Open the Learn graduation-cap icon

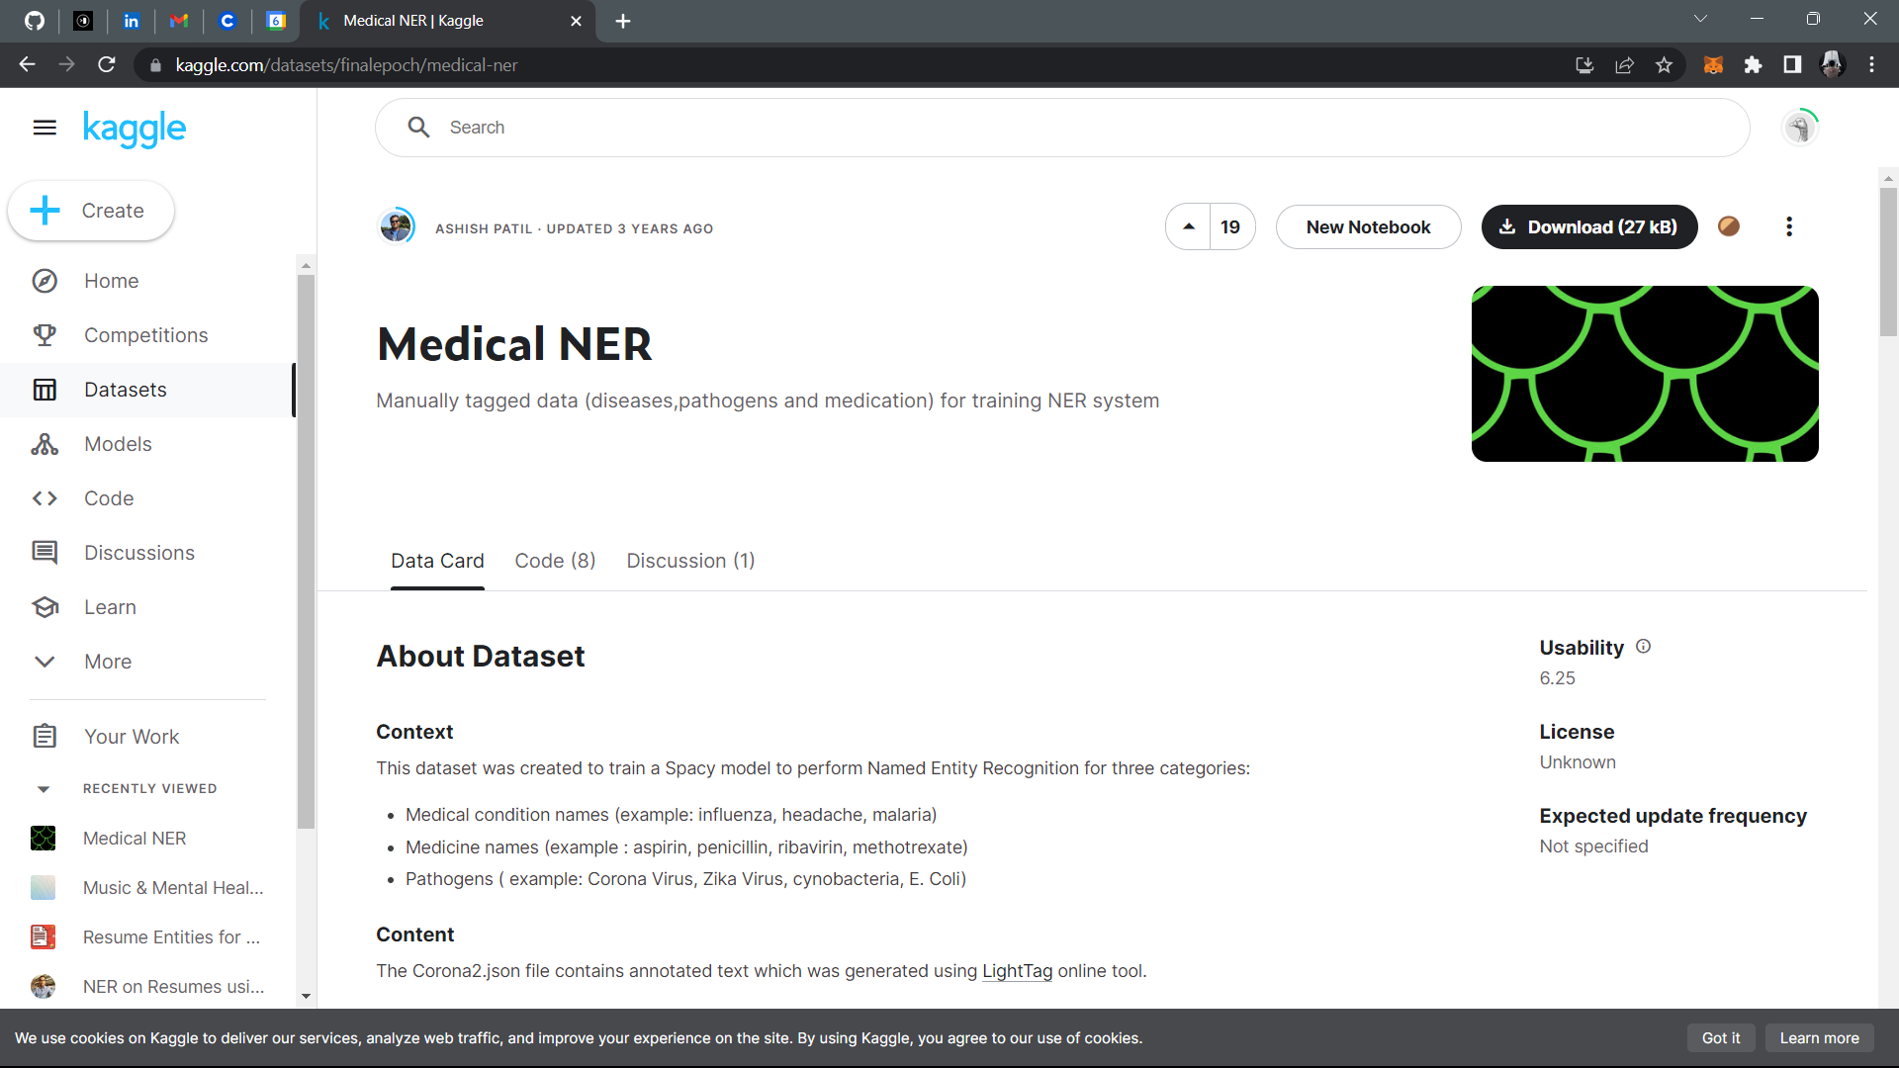[45, 607]
